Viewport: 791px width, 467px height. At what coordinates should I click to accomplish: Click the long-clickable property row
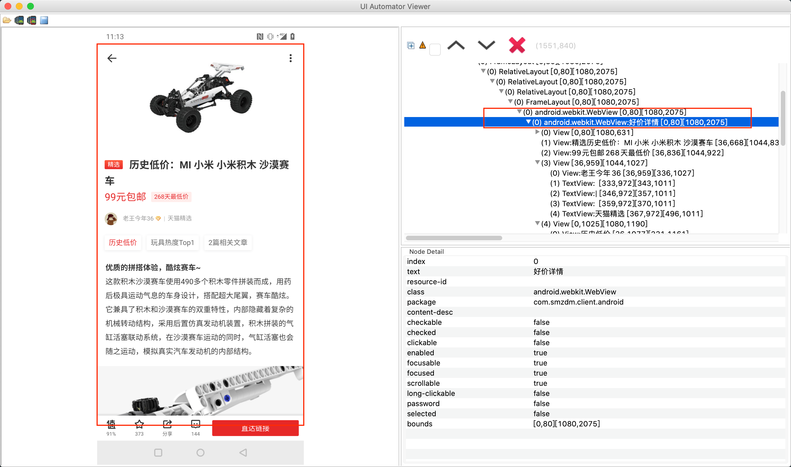click(595, 393)
